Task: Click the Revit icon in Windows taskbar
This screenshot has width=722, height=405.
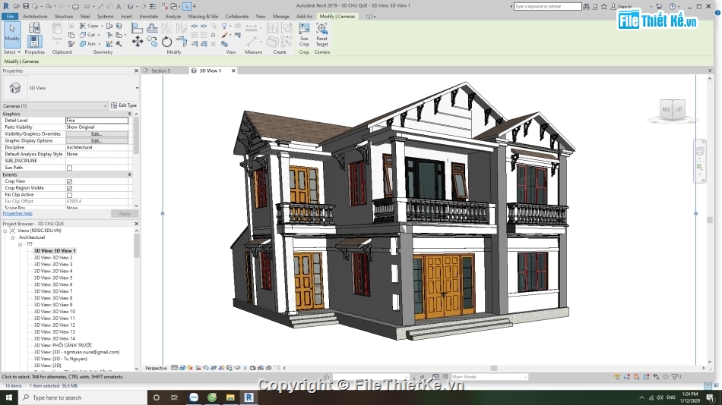Action: click(x=249, y=397)
